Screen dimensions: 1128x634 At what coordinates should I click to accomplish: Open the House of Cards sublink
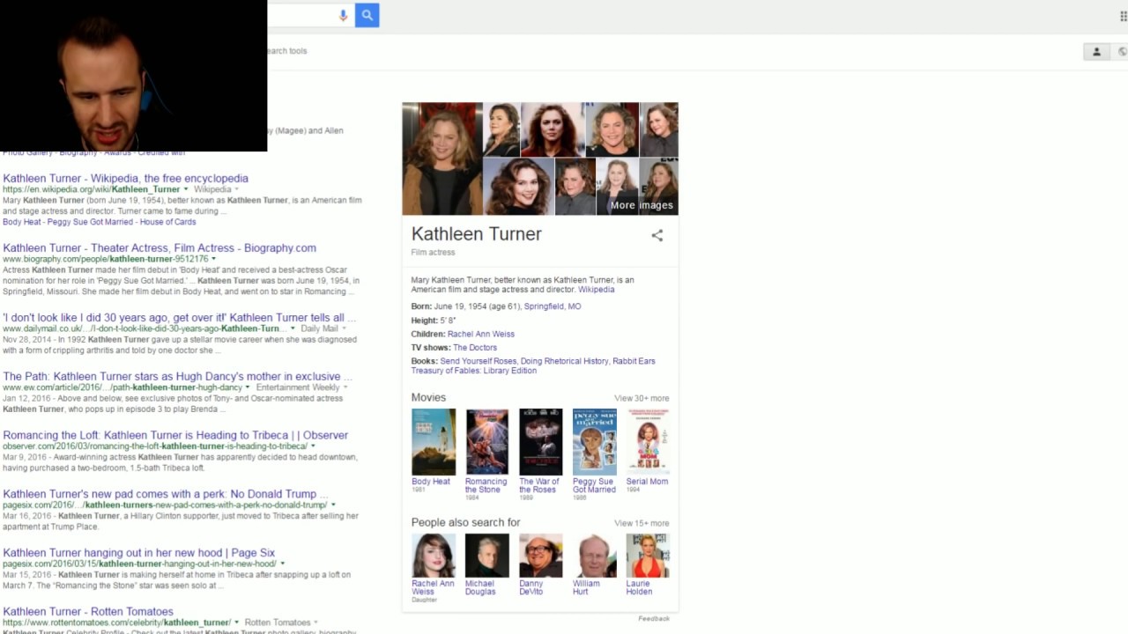point(168,222)
